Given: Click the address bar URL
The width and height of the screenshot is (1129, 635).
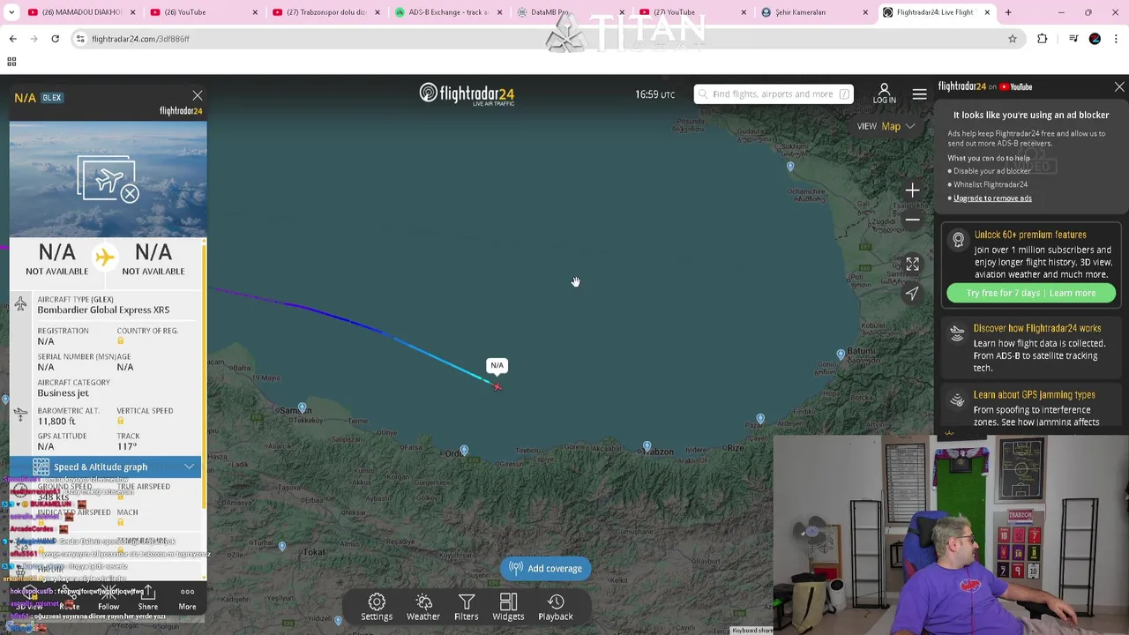Looking at the screenshot, I should tap(141, 39).
